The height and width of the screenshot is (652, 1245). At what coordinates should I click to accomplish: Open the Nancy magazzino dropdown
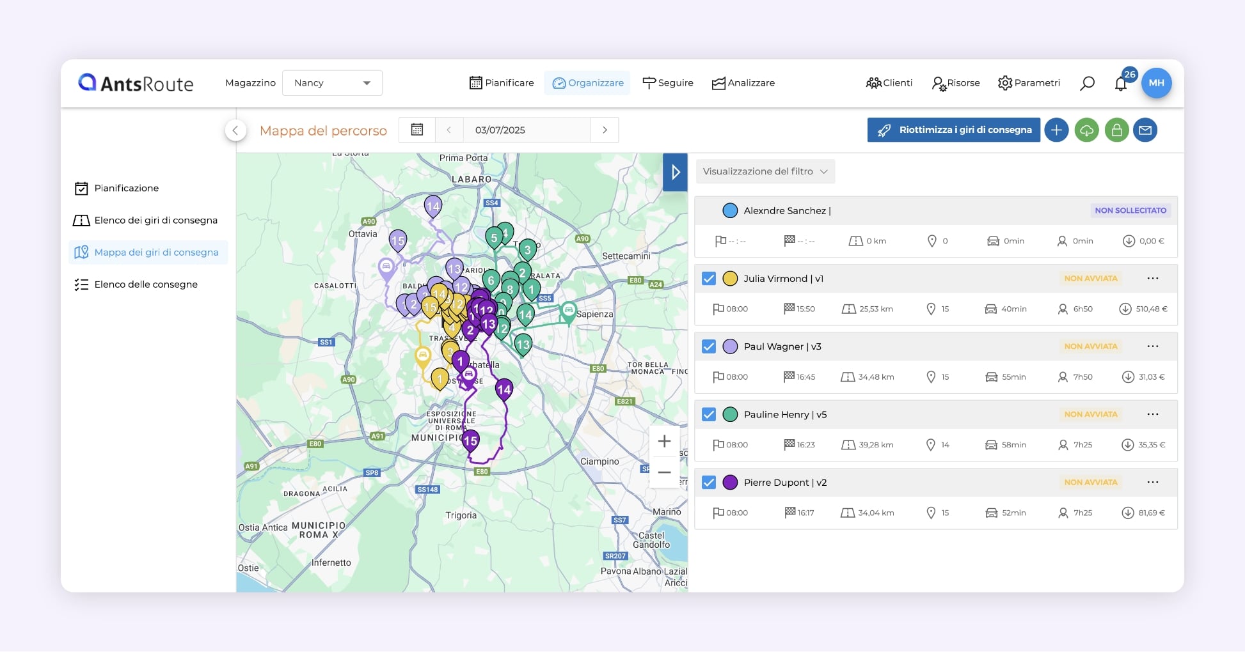332,82
